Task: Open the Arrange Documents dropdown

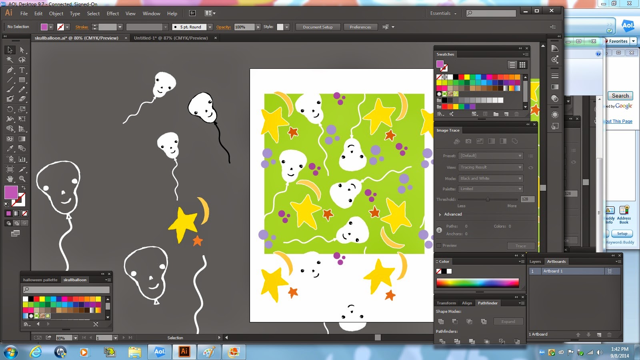Action: pos(210,13)
